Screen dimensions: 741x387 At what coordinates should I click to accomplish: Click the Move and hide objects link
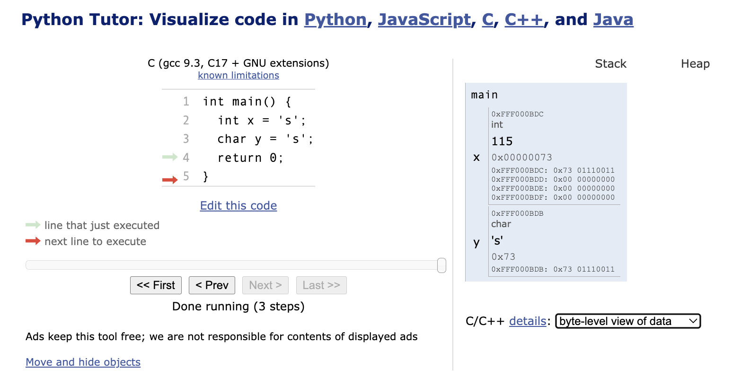point(83,362)
